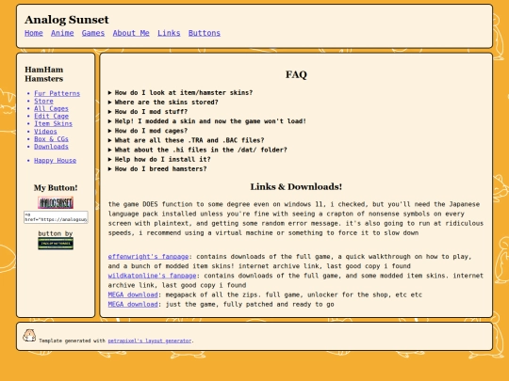Open the Happy House link

coord(56,161)
